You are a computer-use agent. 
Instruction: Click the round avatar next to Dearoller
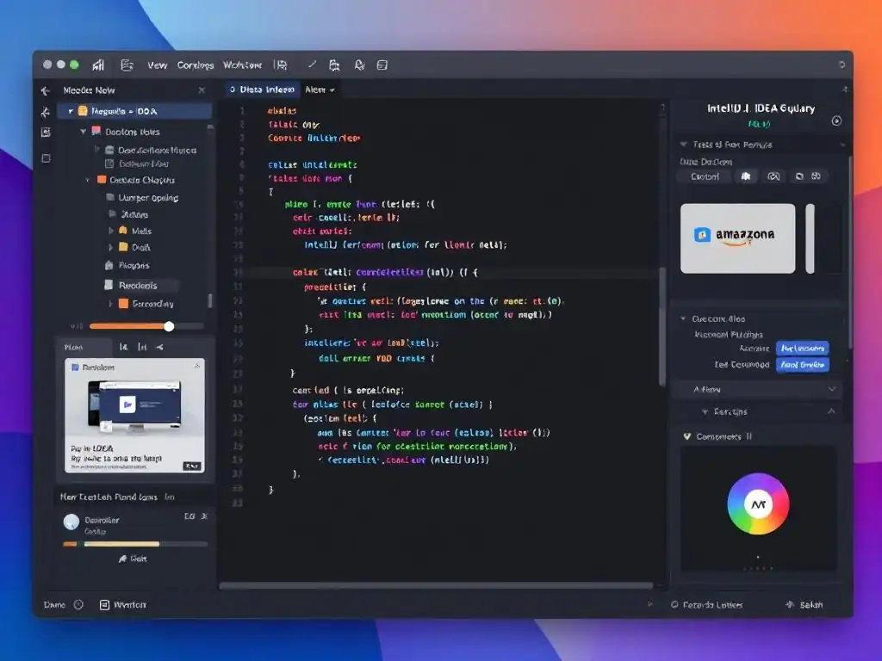71,522
